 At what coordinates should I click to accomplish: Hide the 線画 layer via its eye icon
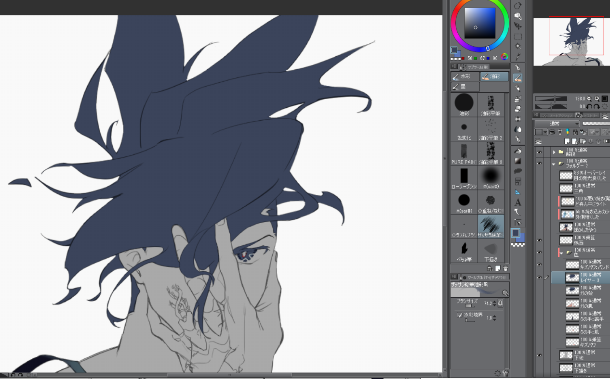coord(539,240)
